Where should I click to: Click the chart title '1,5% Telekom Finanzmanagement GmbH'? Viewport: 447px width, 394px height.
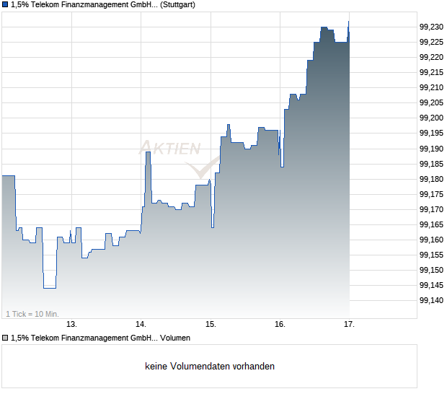pos(82,5)
